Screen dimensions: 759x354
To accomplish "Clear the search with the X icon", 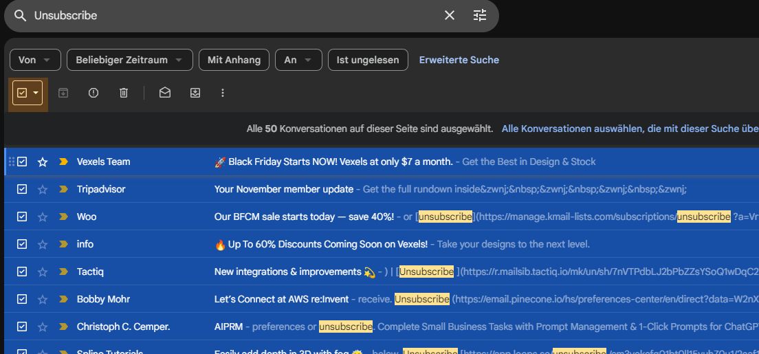I will [x=450, y=16].
